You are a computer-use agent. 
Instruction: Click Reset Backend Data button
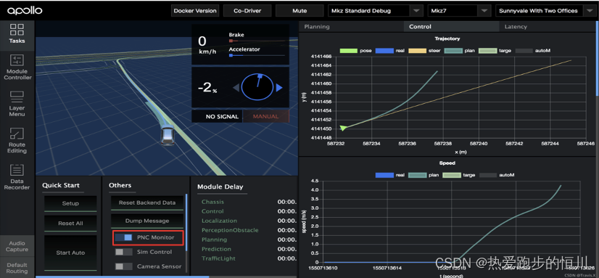(147, 203)
